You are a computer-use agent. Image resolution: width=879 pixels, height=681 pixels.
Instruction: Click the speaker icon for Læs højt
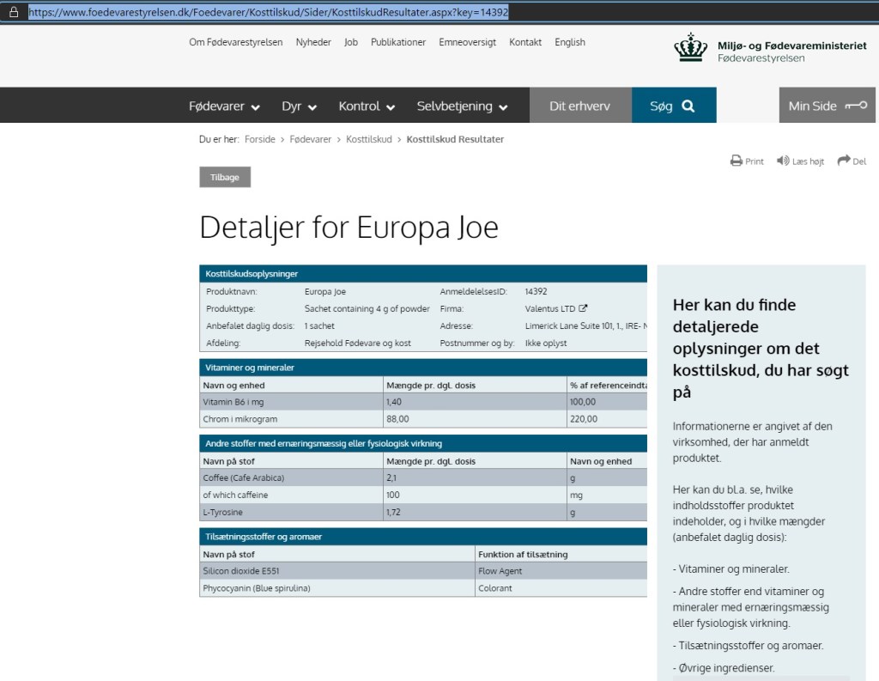[783, 161]
